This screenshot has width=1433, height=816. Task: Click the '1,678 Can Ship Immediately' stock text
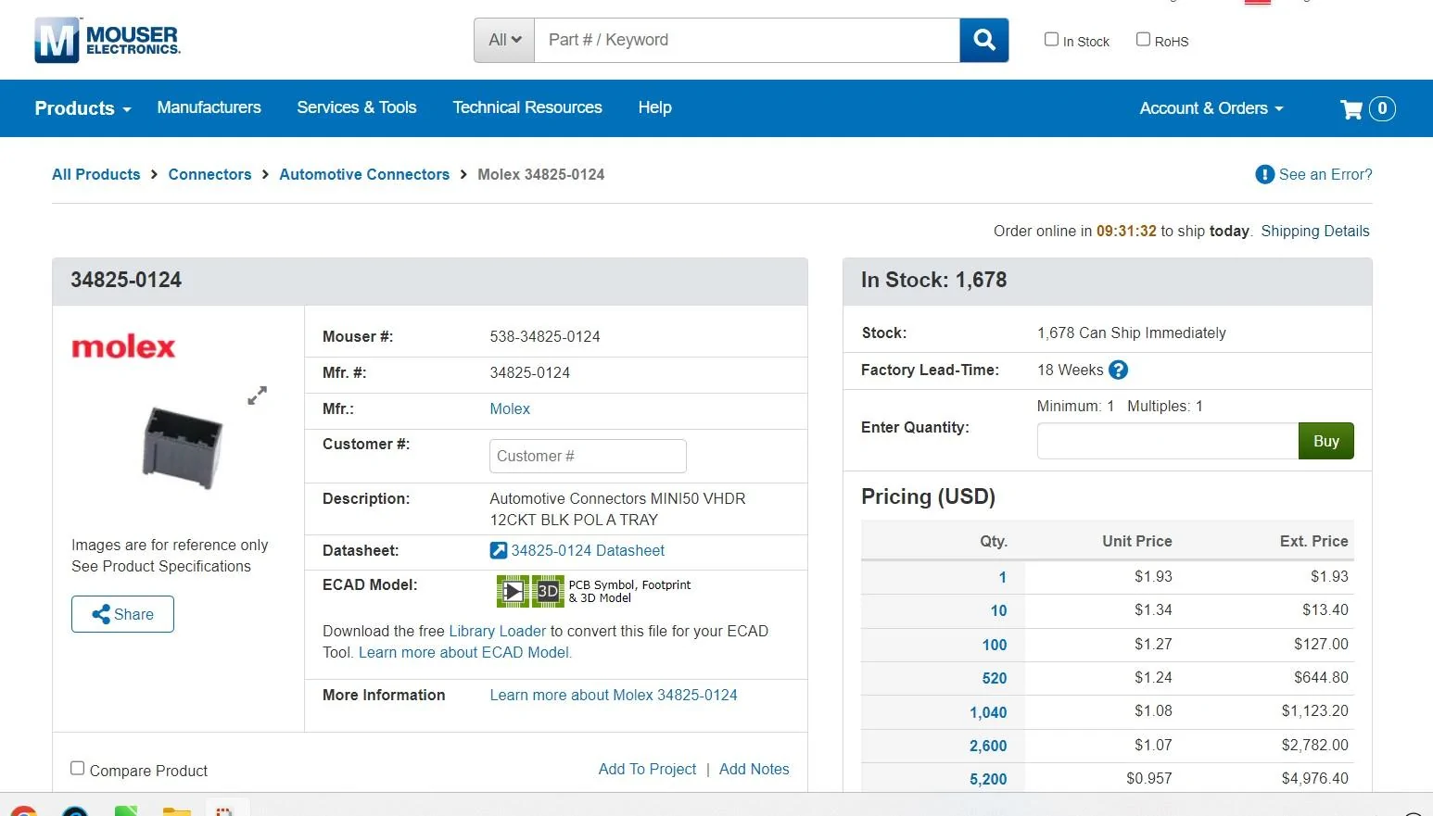tap(1132, 333)
